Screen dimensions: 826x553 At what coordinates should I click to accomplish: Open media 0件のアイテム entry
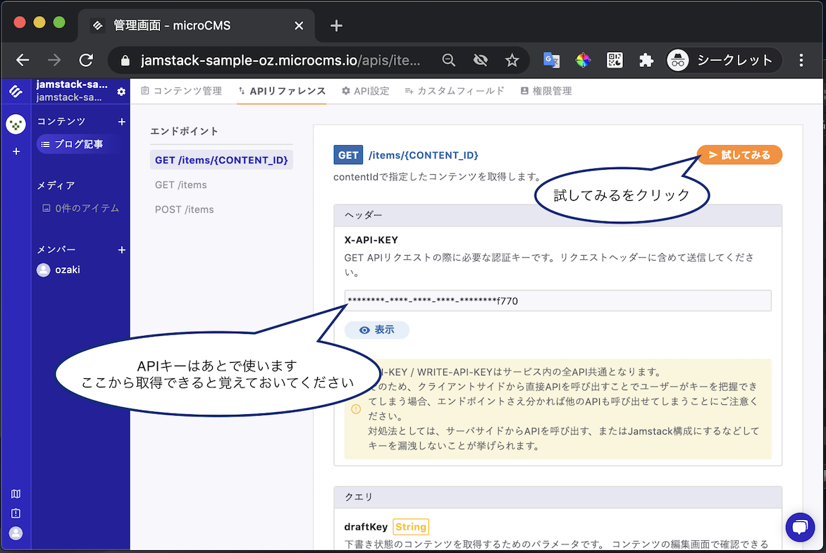point(80,208)
